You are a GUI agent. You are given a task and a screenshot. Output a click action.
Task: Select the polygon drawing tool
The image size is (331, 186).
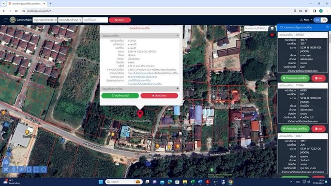[x=29, y=169]
